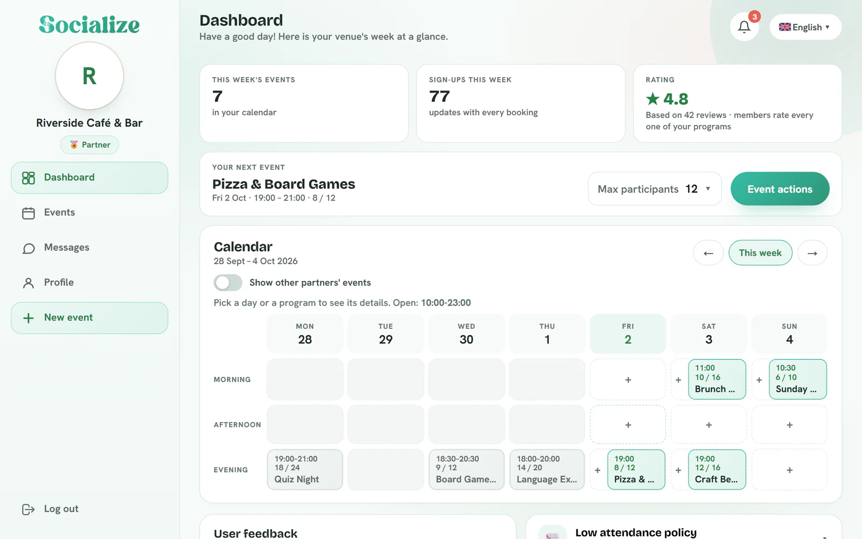Select Friday 2 day header
The height and width of the screenshot is (539, 862).
[628, 334]
